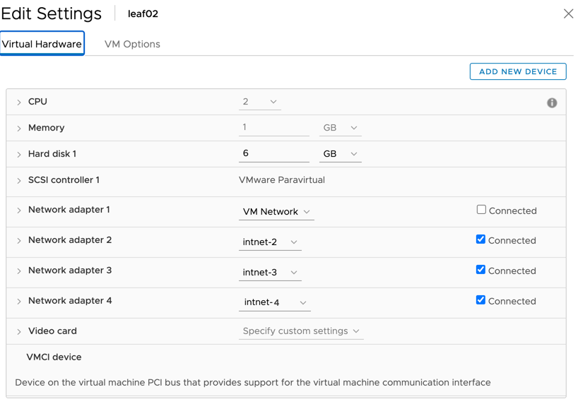This screenshot has width=578, height=404.
Task: Open the hard disk GB unit dropdown
Action: 340,154
